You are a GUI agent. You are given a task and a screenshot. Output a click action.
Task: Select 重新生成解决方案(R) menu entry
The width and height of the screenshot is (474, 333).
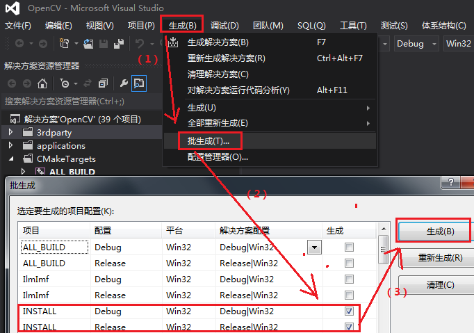pos(270,58)
